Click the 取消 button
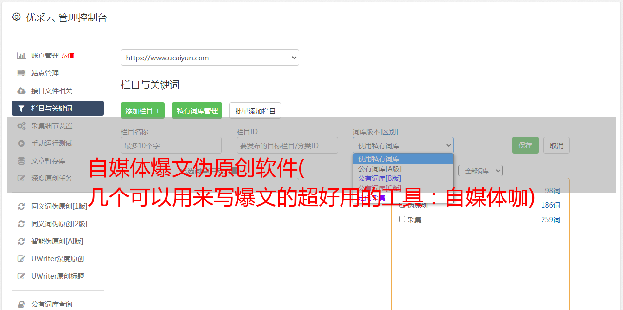The width and height of the screenshot is (623, 310). [x=557, y=145]
